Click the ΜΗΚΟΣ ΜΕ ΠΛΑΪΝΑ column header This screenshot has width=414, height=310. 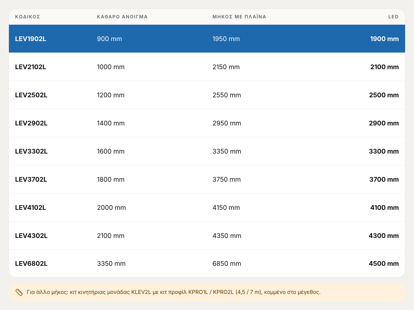[x=239, y=17]
